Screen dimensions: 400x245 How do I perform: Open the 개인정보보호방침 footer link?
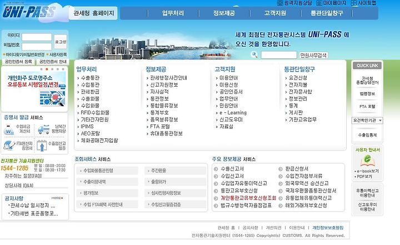click(x=328, y=228)
